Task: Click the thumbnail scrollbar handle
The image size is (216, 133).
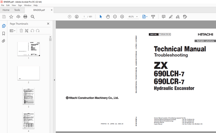Action: coord(50,40)
